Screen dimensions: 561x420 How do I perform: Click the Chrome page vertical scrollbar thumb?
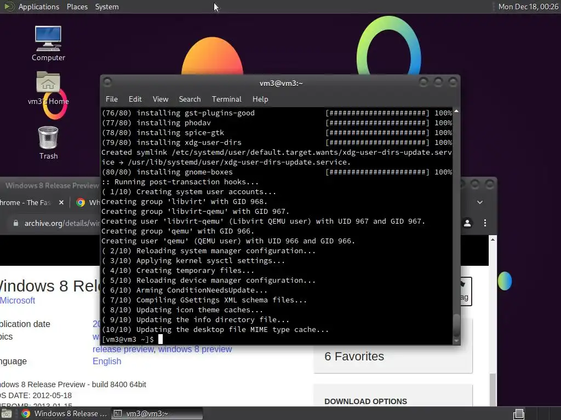click(493, 389)
